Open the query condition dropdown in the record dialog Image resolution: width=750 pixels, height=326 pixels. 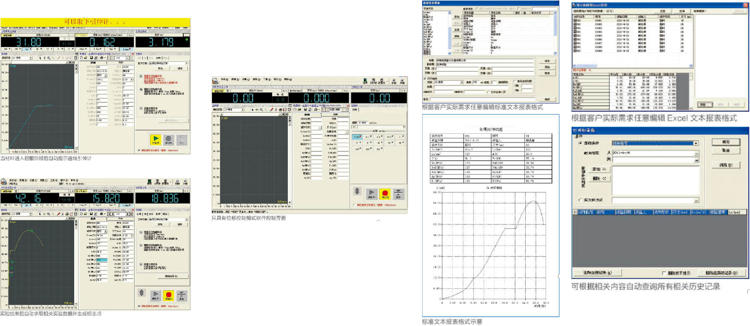(696, 143)
